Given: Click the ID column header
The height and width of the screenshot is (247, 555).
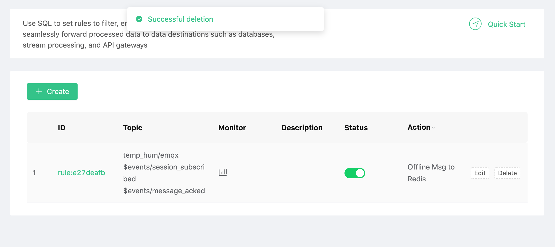Looking at the screenshot, I should pos(62,128).
